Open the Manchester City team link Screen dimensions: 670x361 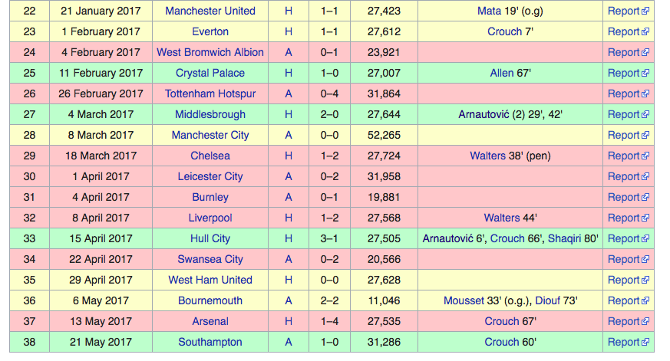tap(210, 135)
